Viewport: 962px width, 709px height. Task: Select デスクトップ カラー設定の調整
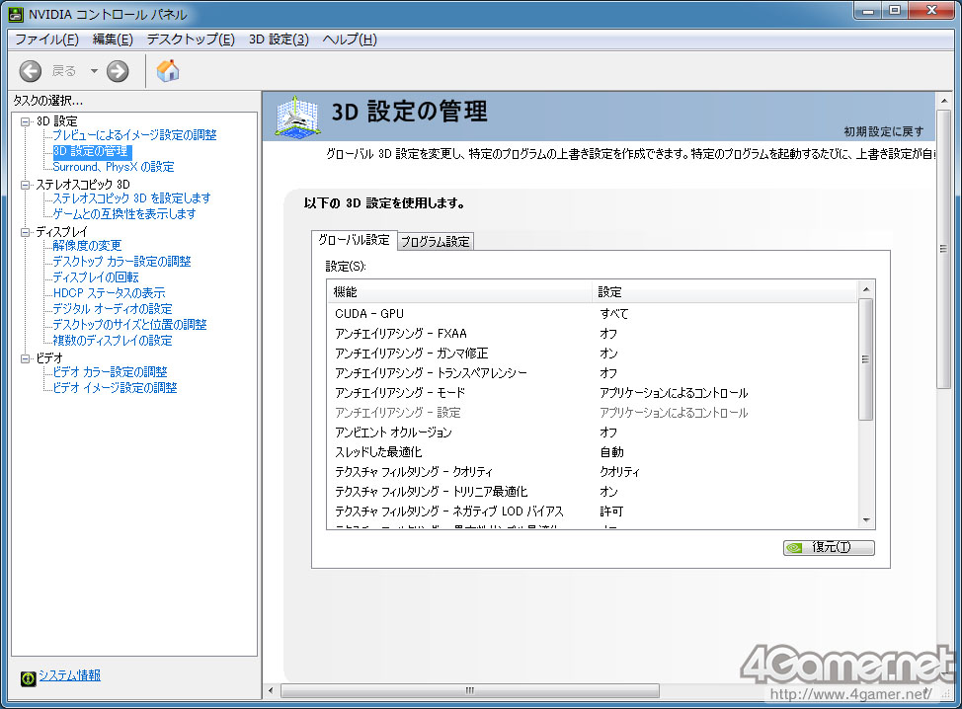tap(121, 262)
